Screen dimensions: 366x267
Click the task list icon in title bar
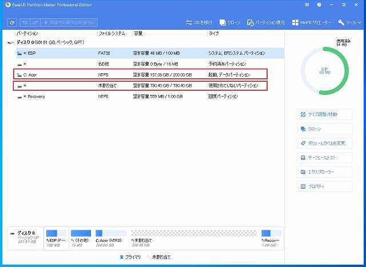coord(307,5)
